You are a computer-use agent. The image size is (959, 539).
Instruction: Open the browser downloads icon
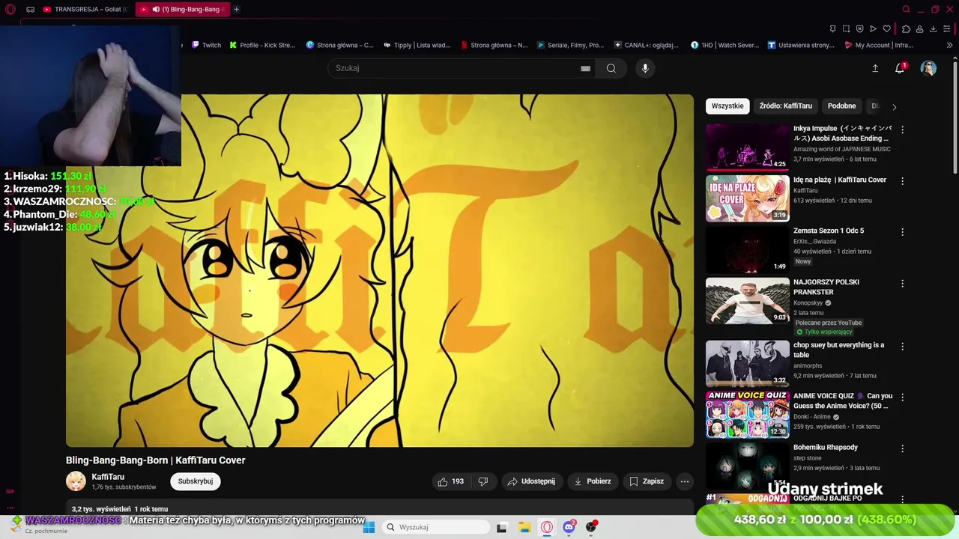click(933, 28)
